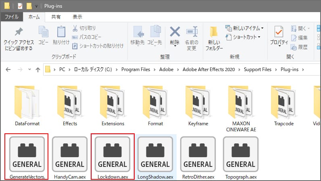Expand the Delete (削除) dropdown arrow

point(175,46)
